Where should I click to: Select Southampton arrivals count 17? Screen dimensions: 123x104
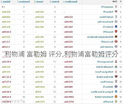(x=55, y=62)
